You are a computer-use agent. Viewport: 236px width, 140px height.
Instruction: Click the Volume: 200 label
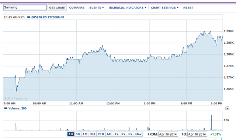pos(17,108)
